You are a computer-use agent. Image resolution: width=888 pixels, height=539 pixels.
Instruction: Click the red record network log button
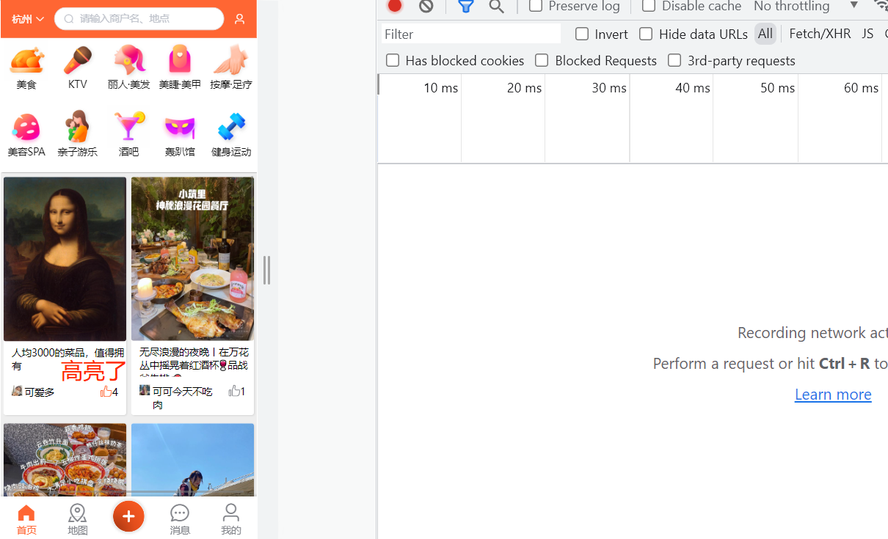tap(395, 6)
